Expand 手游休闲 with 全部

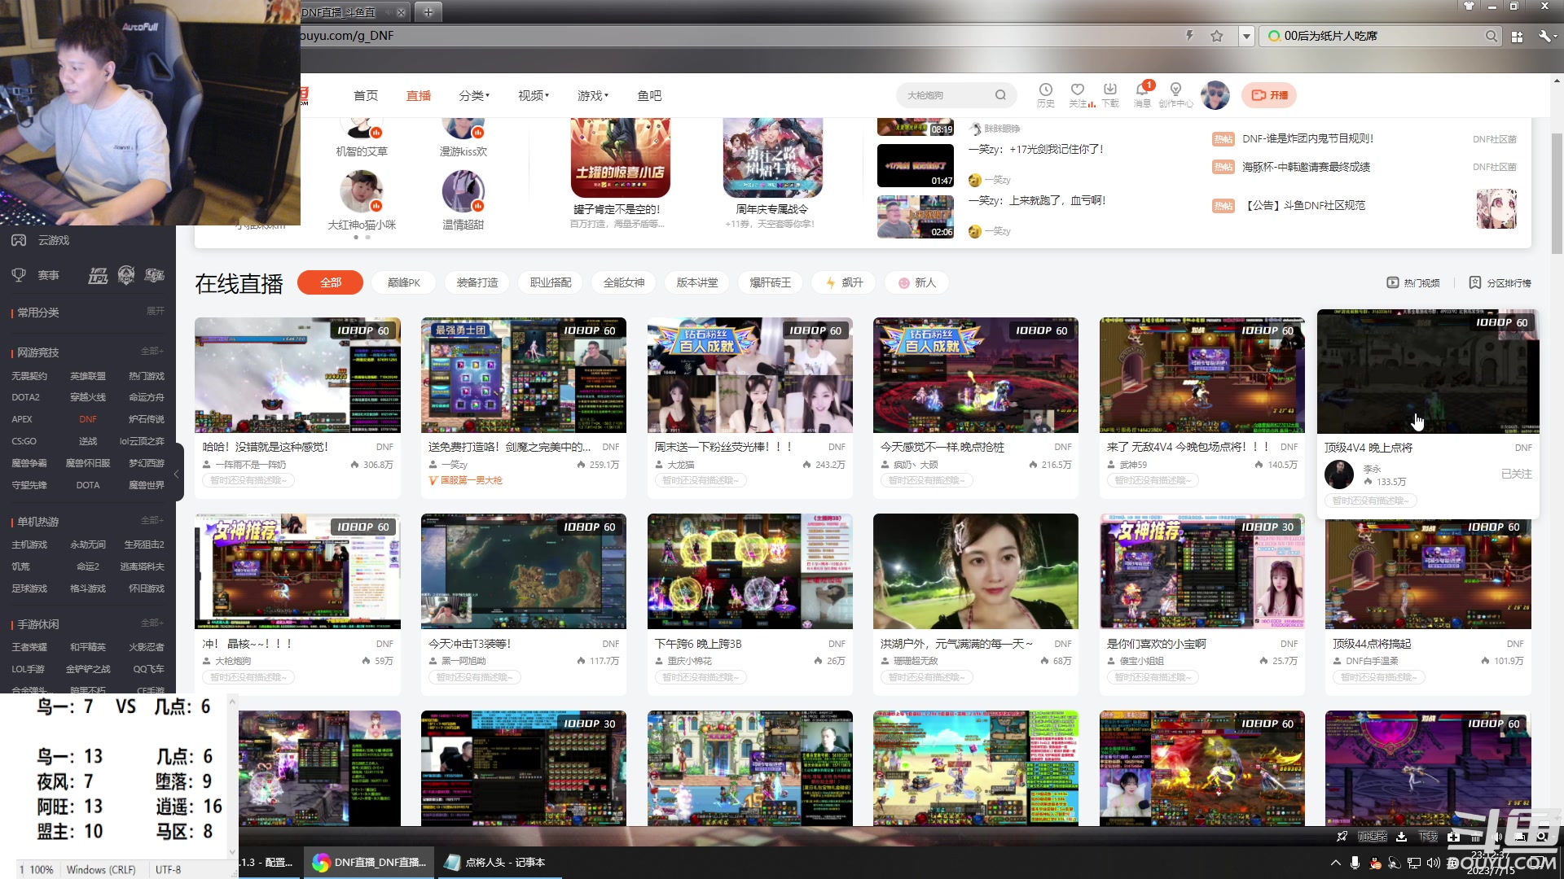click(x=152, y=623)
